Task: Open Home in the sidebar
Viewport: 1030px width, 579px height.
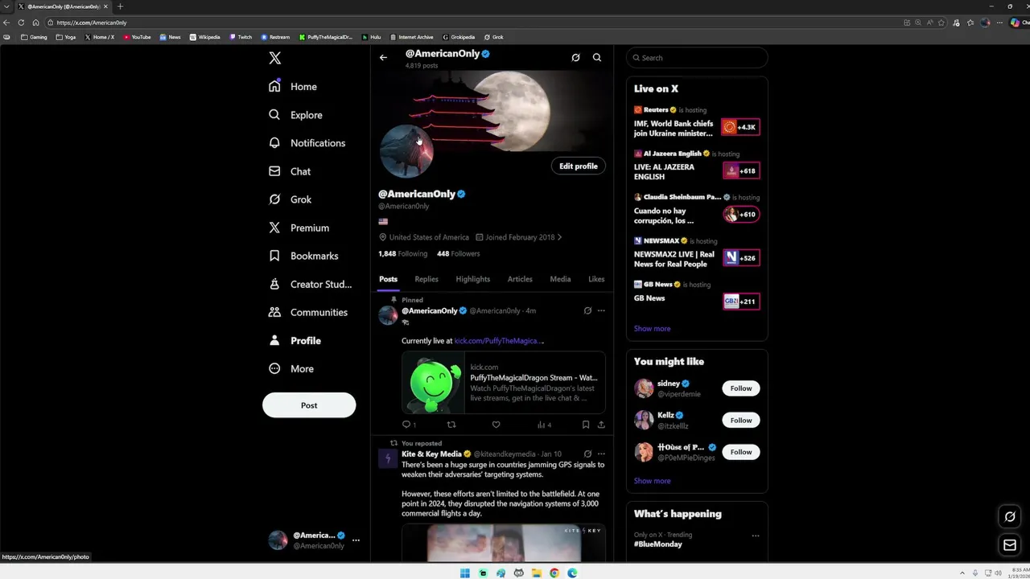Action: point(293,87)
